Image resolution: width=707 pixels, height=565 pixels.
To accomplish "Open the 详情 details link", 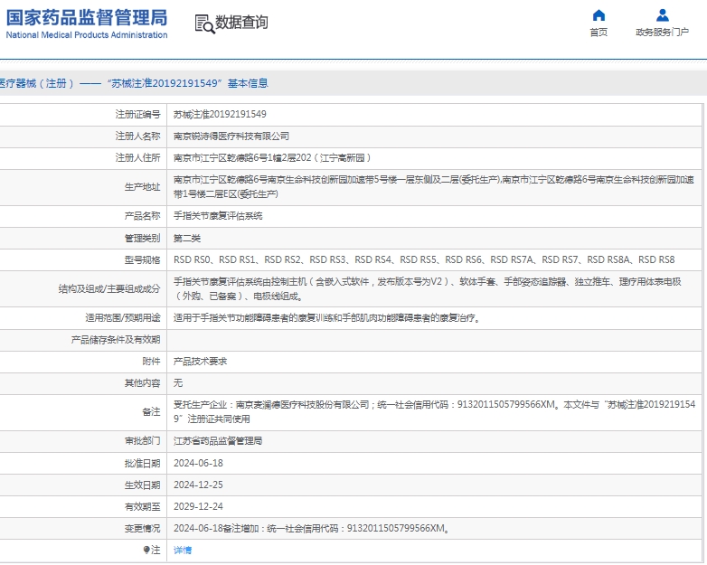I will [x=183, y=550].
